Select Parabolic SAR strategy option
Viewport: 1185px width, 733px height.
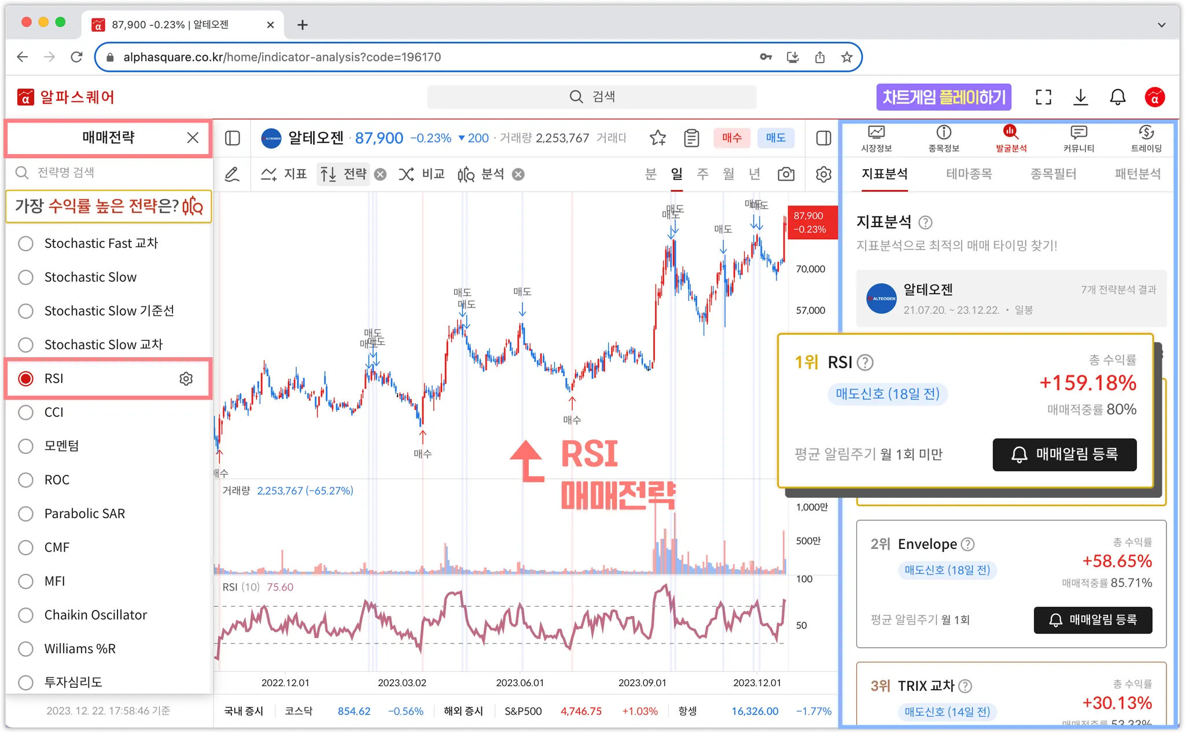[26, 514]
